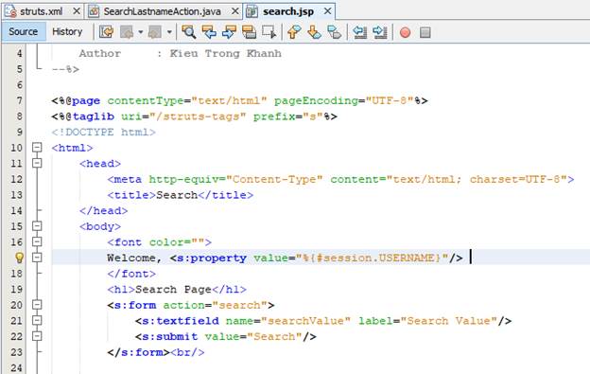590x374 pixels.
Task: Toggle Highlight Search icon
Action: 249,32
